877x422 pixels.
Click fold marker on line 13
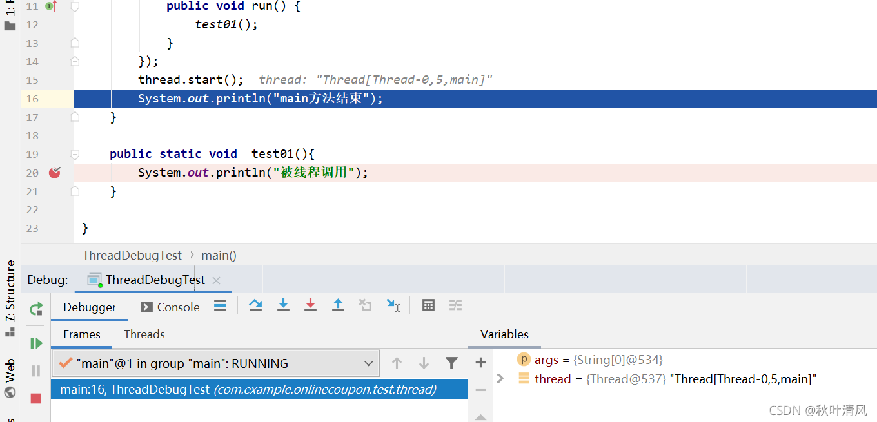point(75,43)
